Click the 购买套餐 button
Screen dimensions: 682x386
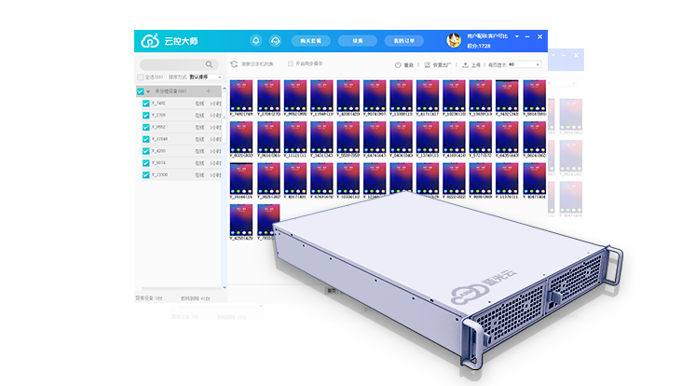310,40
